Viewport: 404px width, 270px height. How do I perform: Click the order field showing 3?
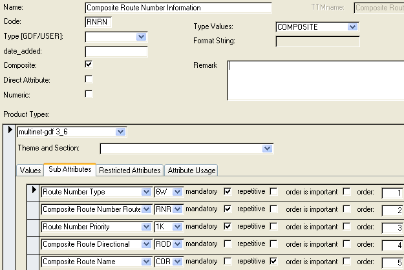point(392,228)
